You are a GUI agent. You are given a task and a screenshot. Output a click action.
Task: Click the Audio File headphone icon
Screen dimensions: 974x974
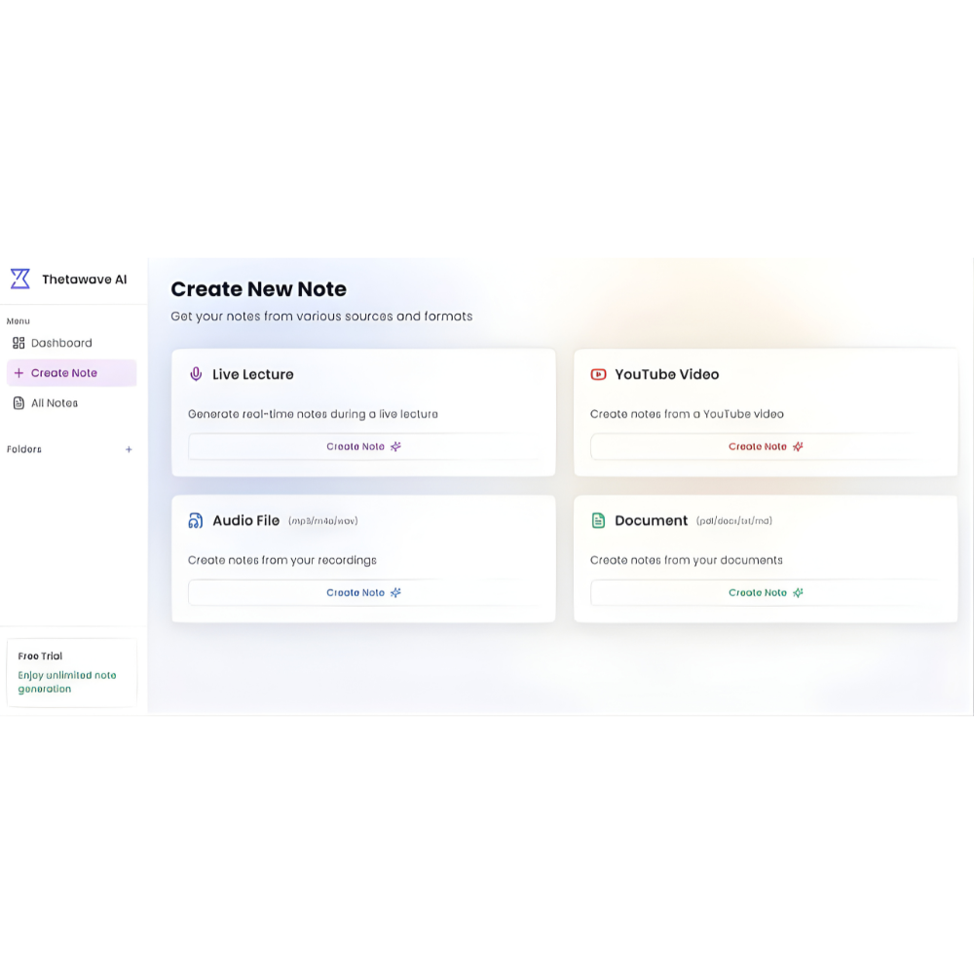[x=196, y=521]
